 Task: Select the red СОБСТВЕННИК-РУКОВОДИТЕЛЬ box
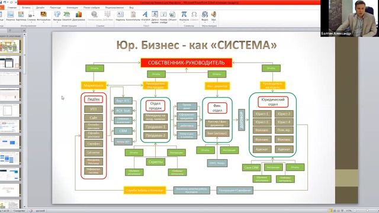[x=187, y=63]
